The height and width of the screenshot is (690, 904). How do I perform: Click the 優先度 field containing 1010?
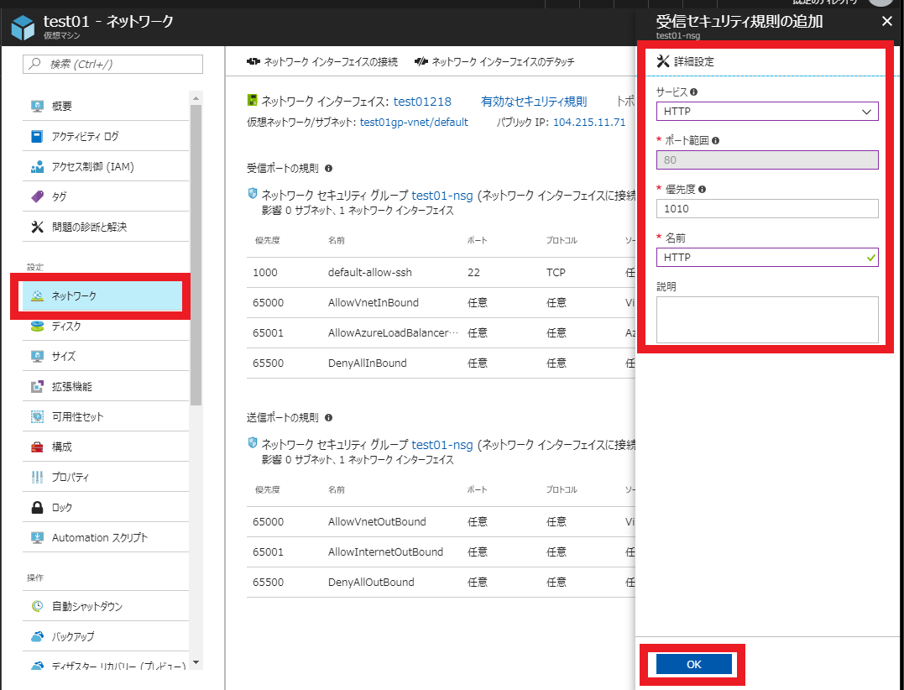767,209
